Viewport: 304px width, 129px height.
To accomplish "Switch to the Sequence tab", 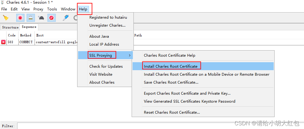I will pos(29,27).
